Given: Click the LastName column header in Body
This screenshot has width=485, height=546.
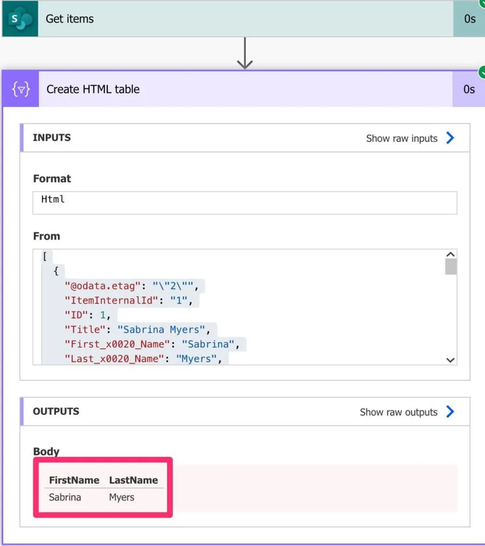Looking at the screenshot, I should click(x=133, y=480).
